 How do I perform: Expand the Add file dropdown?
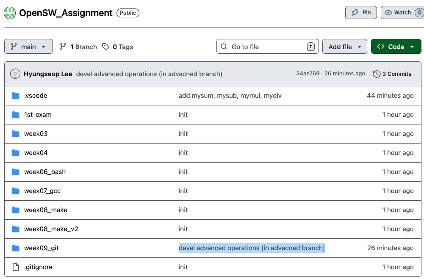point(344,47)
